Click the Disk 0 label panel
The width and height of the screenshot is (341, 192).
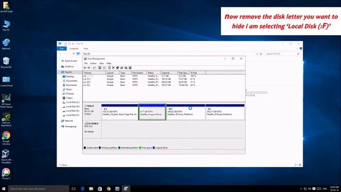(x=92, y=112)
